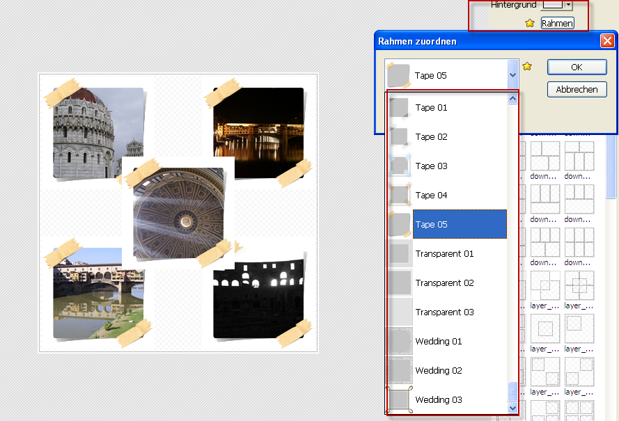This screenshot has width=619, height=421.
Task: Open the Hintergrund color dropdown arrow
Action: [569, 5]
